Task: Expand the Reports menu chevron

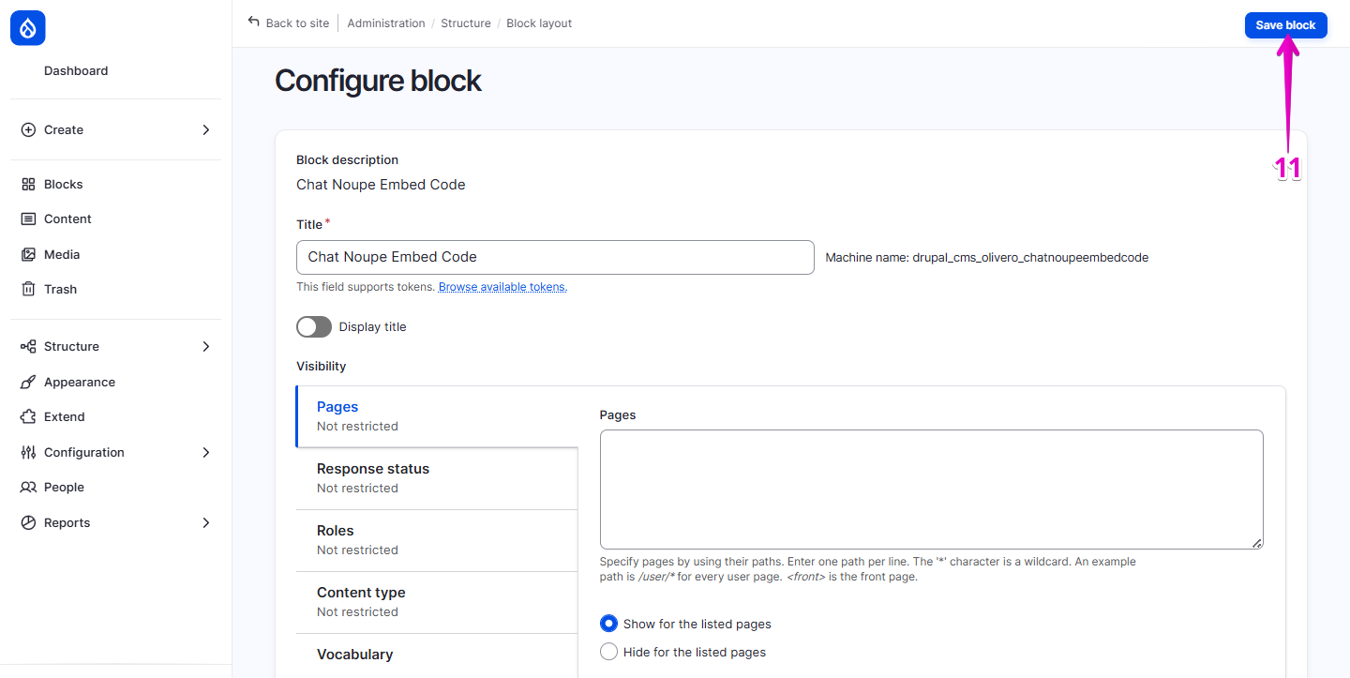Action: (205, 522)
